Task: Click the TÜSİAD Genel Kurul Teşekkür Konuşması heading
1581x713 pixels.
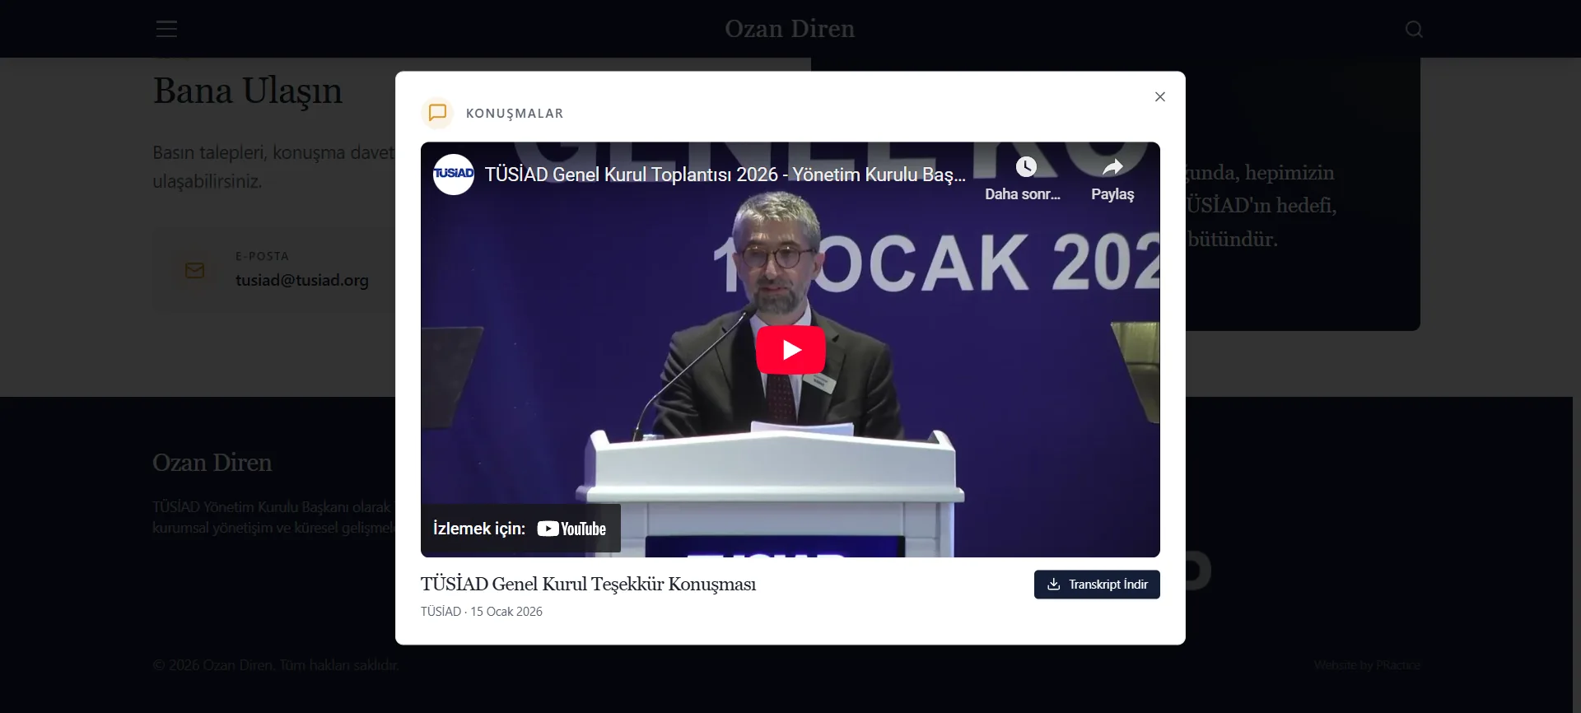Action: tap(588, 585)
